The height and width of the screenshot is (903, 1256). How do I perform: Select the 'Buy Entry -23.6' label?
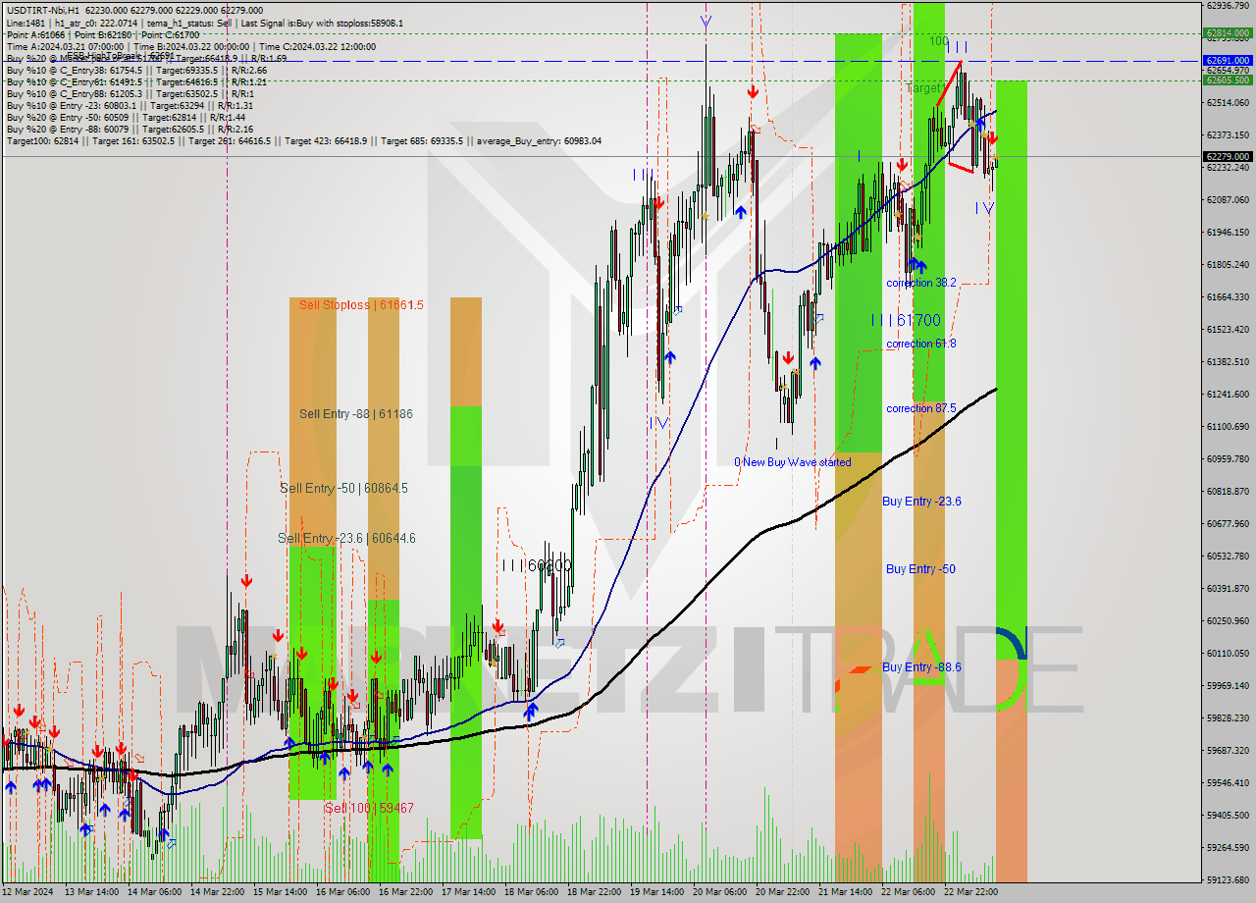tap(921, 501)
